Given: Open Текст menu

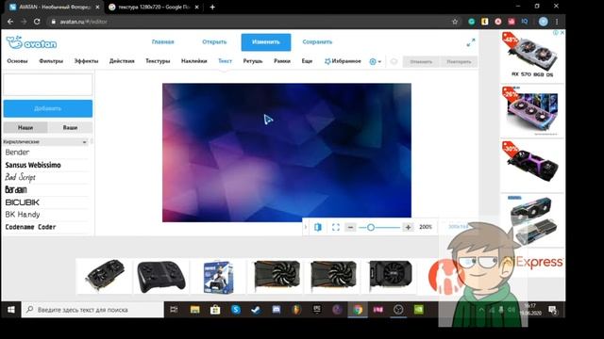Looking at the screenshot, I should pyautogui.click(x=225, y=61).
